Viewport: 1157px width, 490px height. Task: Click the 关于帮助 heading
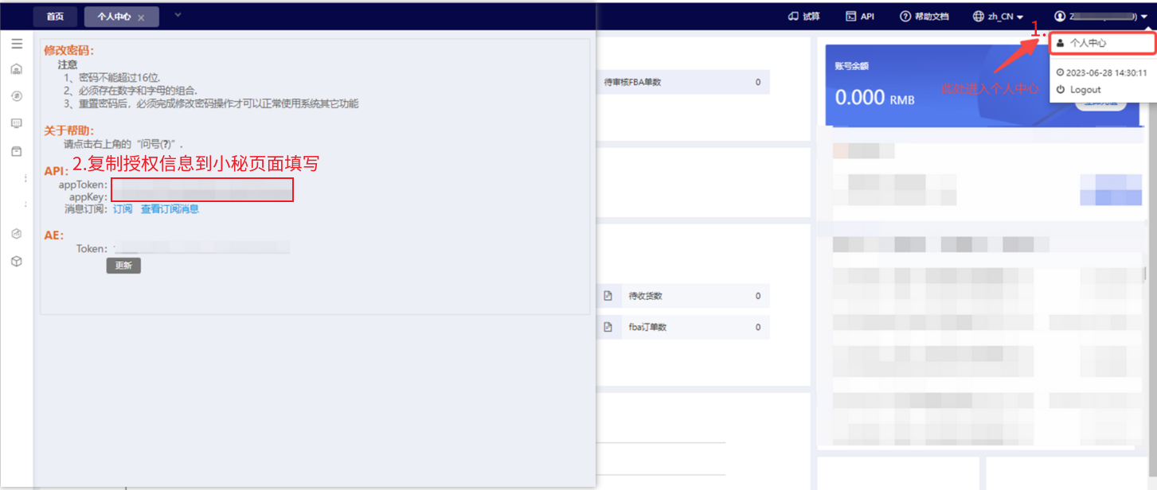[68, 130]
